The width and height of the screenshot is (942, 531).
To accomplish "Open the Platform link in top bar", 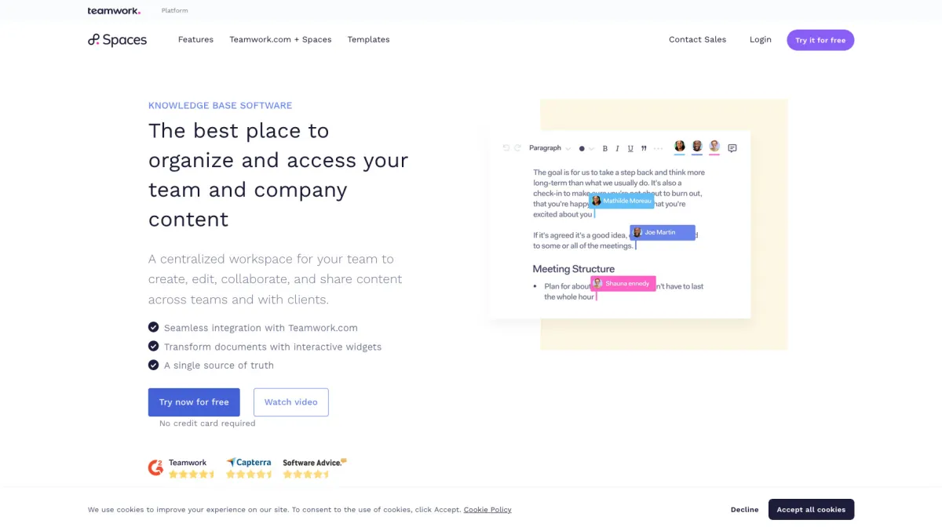I will tap(174, 11).
